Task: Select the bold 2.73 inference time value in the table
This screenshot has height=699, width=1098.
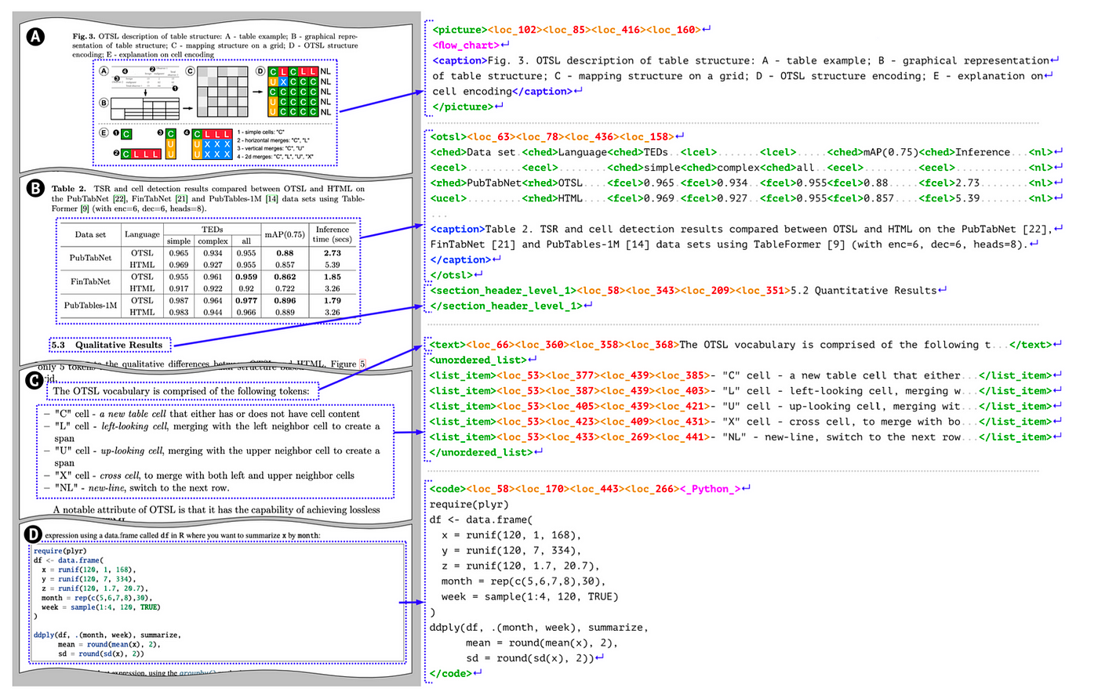Action: [333, 253]
